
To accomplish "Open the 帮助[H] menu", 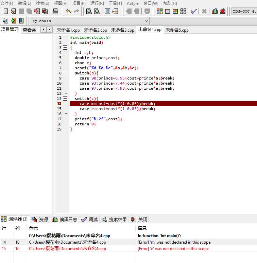I will tap(170, 3).
